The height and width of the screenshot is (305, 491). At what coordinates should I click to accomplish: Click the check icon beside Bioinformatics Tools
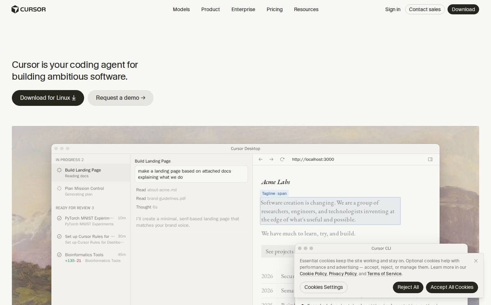59,255
